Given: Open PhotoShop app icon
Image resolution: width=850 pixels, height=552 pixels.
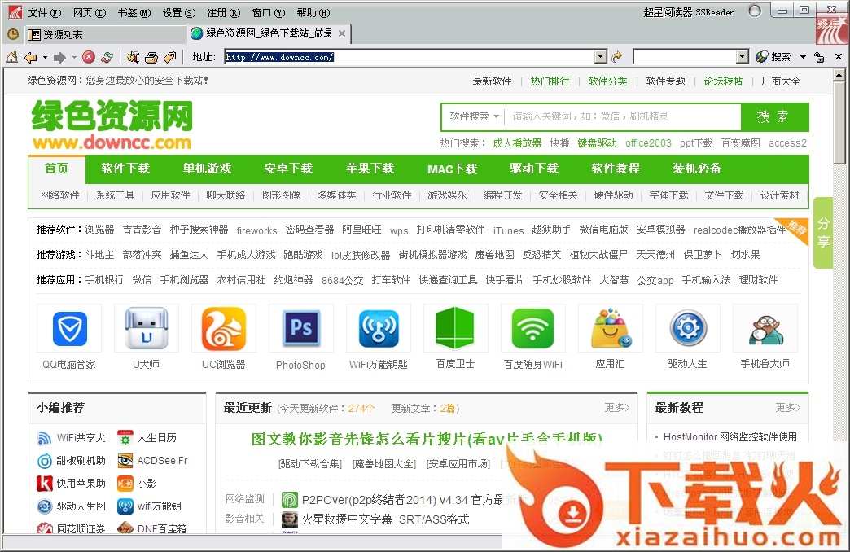Looking at the screenshot, I should click(301, 328).
